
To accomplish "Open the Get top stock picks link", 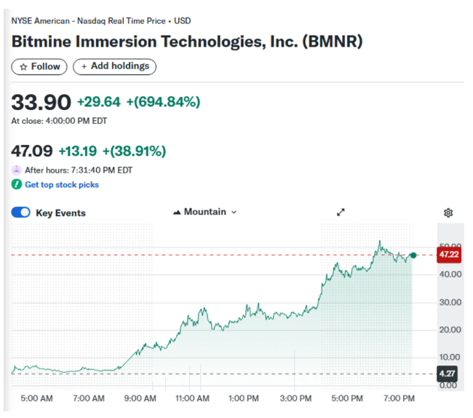I will 62,184.
